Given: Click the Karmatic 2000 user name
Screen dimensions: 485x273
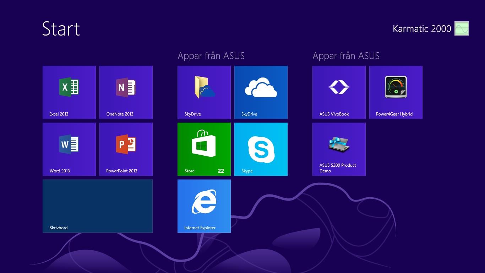Looking at the screenshot, I should click(422, 29).
